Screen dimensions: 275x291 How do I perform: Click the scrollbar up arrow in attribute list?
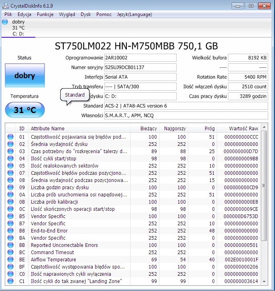point(264,127)
